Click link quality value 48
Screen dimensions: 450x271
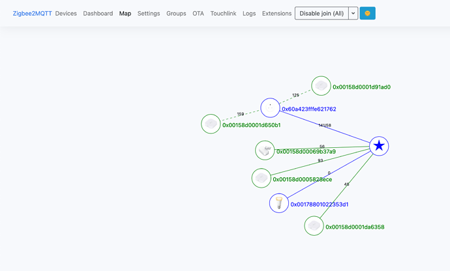coord(347,184)
